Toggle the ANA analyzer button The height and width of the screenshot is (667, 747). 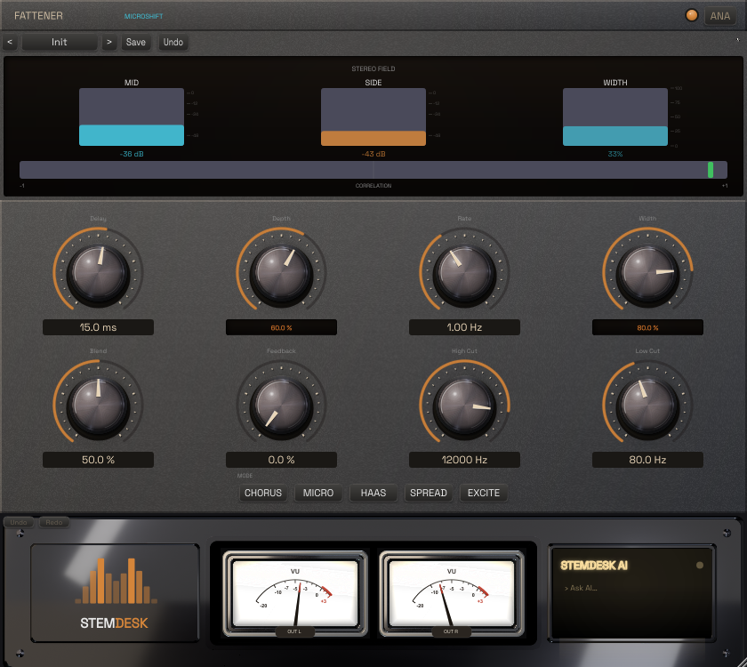coord(719,16)
